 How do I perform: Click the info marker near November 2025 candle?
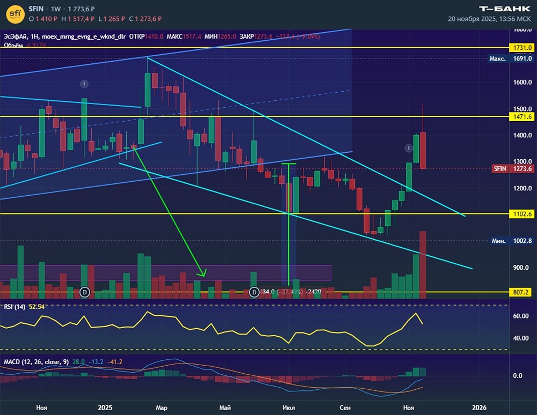[x=409, y=148]
